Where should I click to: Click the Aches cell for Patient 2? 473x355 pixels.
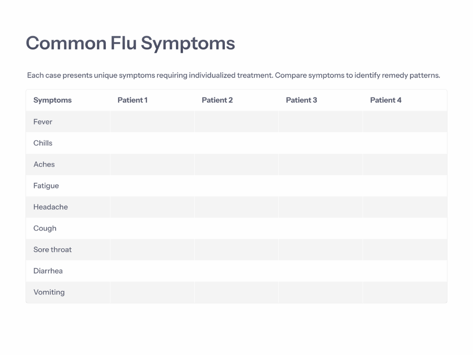[x=236, y=165]
